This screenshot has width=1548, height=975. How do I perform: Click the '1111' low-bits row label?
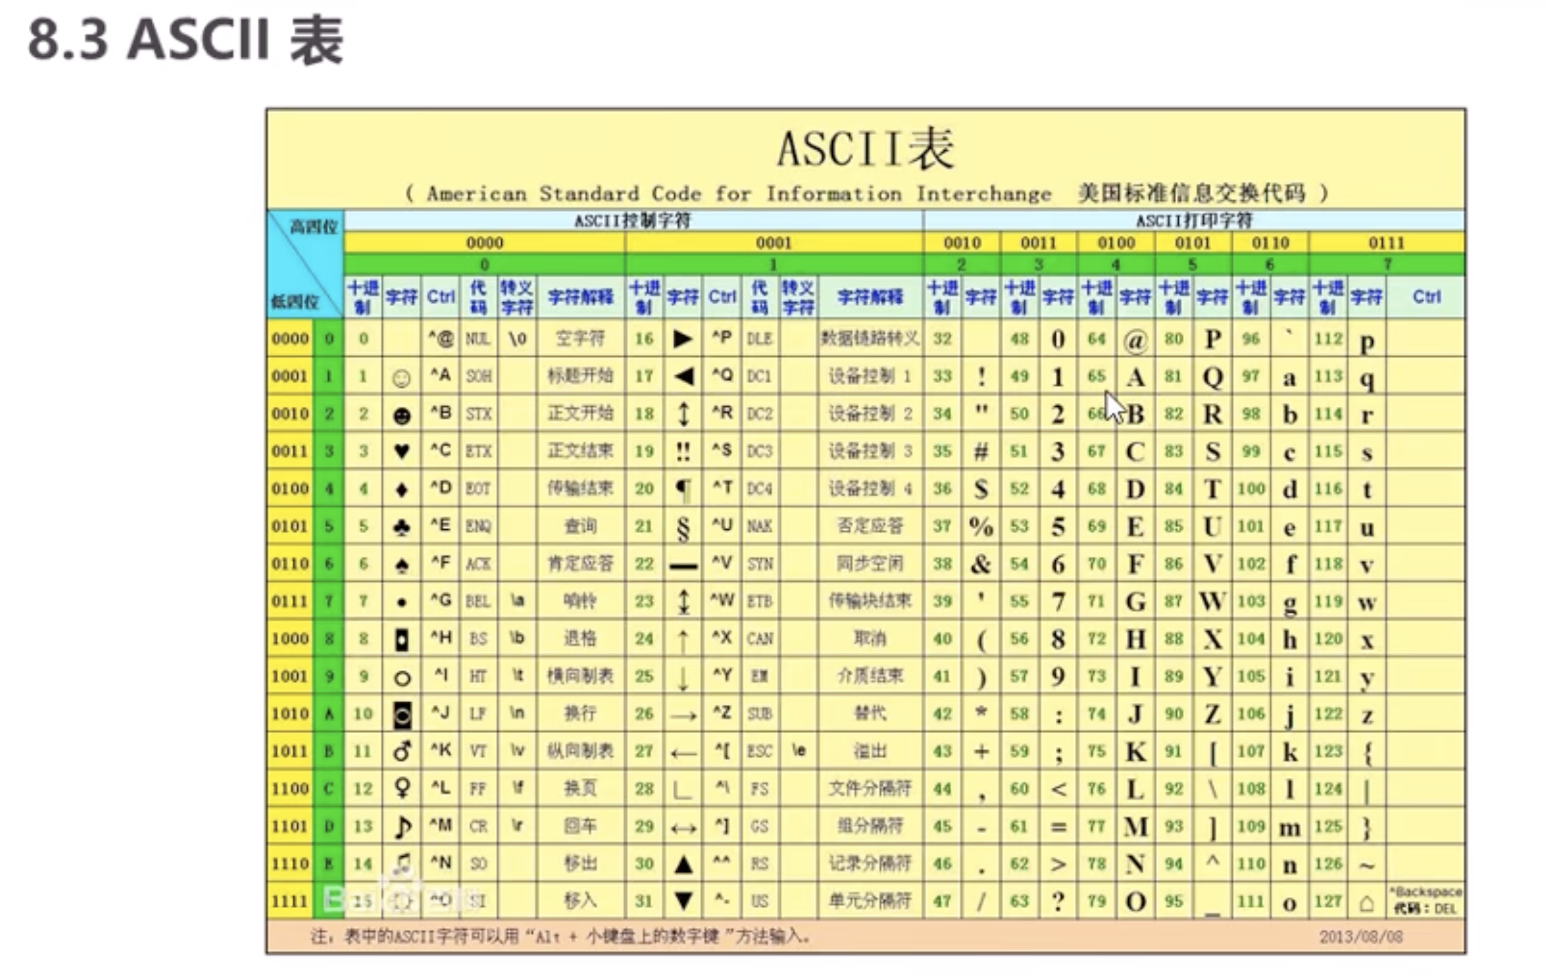(x=290, y=901)
